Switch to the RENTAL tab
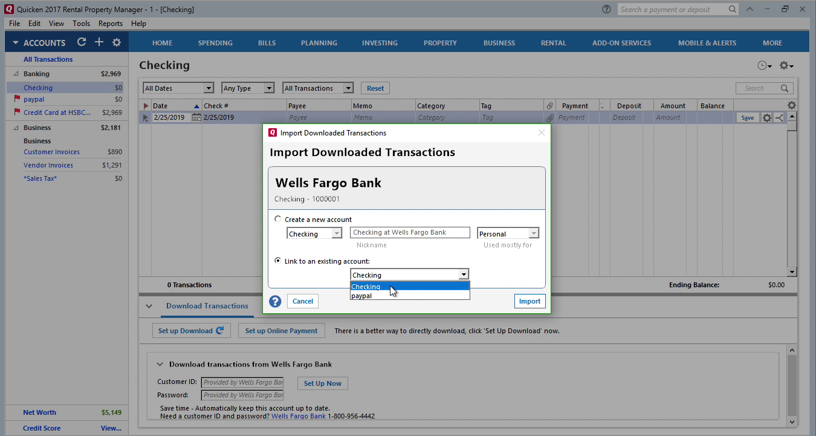The width and height of the screenshot is (816, 436). click(x=554, y=43)
